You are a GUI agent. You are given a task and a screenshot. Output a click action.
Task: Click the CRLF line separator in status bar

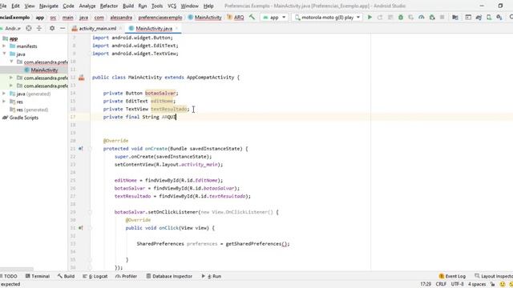tap(441, 285)
